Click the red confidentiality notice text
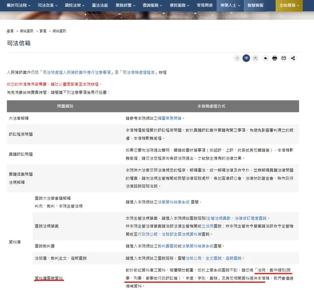 pyautogui.click(x=54, y=84)
